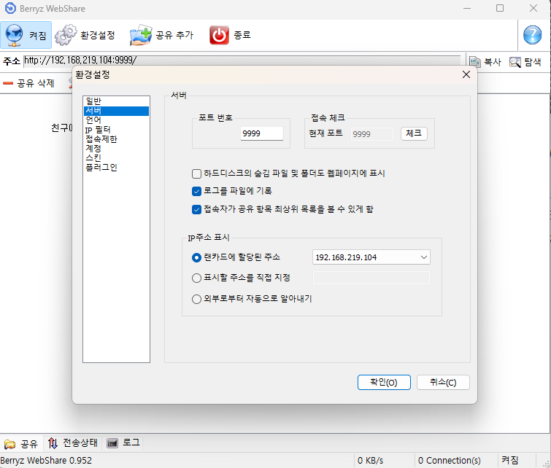Click the custom display address text field
This screenshot has width=551, height=468.
(371, 278)
